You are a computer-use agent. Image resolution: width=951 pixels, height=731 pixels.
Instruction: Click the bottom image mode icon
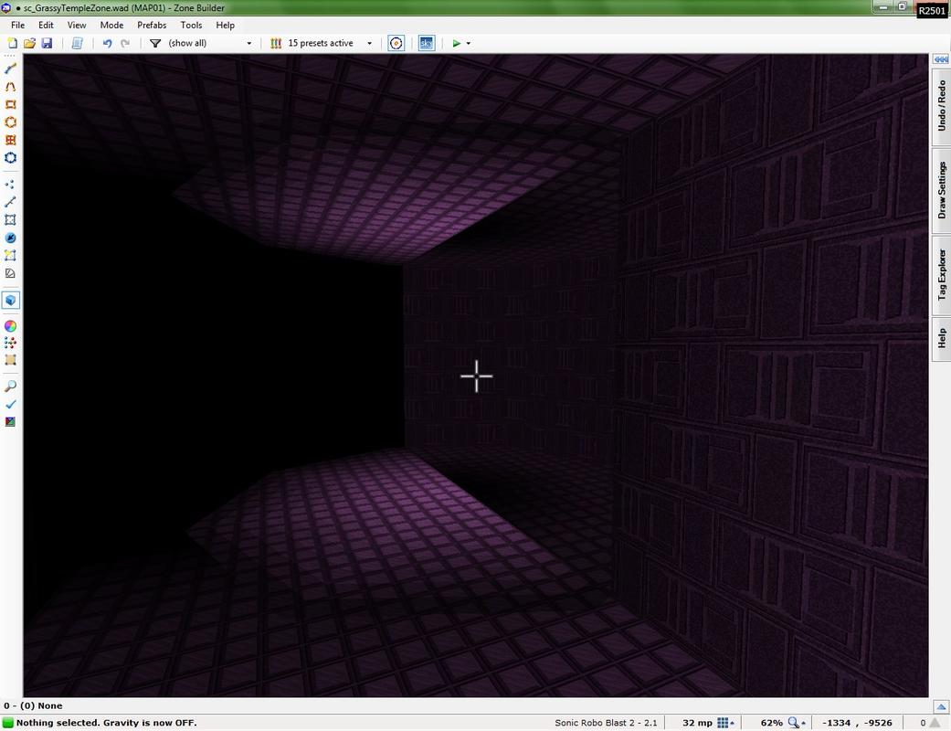10,421
